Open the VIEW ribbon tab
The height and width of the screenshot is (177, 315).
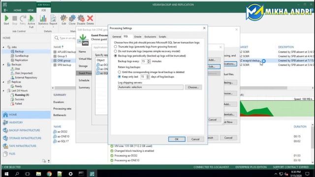pyautogui.click(x=31, y=10)
